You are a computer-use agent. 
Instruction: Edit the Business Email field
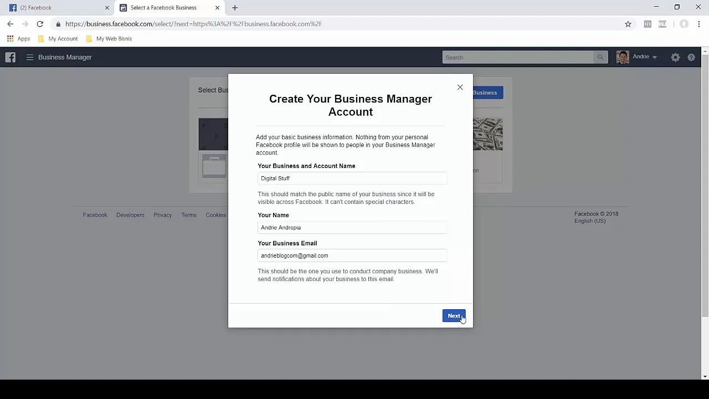352,255
